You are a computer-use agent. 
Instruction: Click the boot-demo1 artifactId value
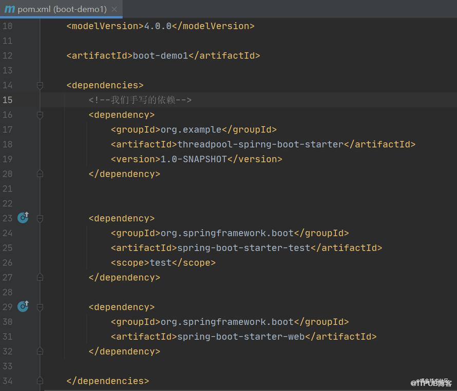[x=160, y=55]
